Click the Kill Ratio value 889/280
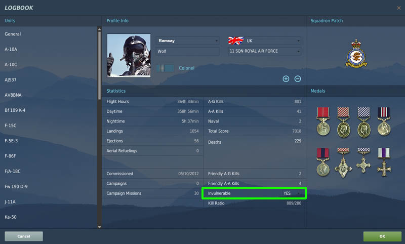Screen dimensions: 405x244 tap(294, 203)
